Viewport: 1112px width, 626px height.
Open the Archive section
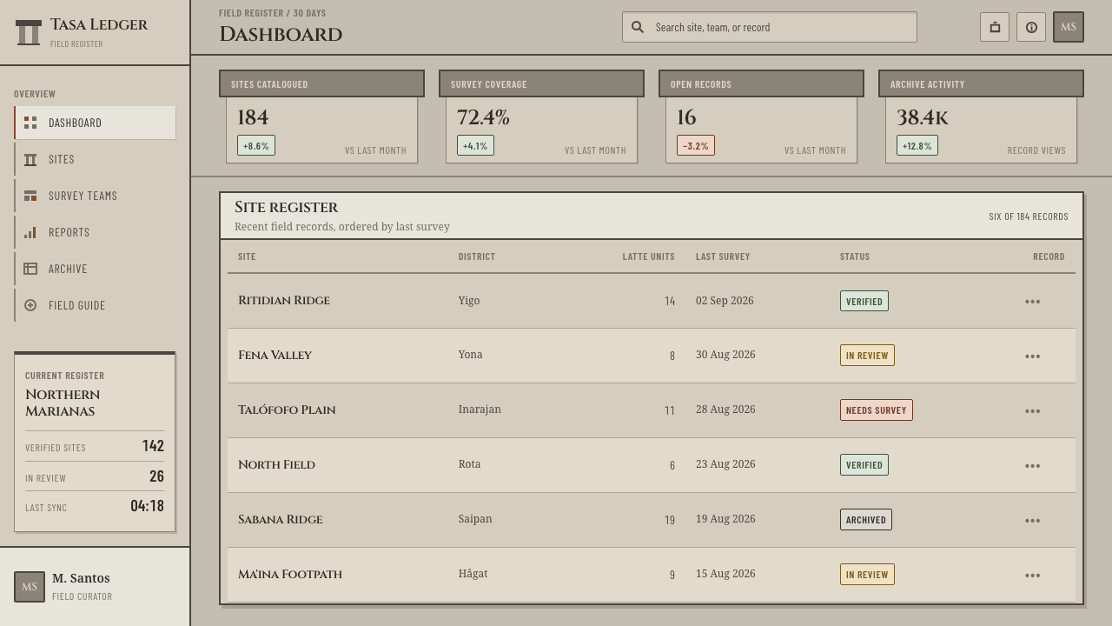coord(96,269)
